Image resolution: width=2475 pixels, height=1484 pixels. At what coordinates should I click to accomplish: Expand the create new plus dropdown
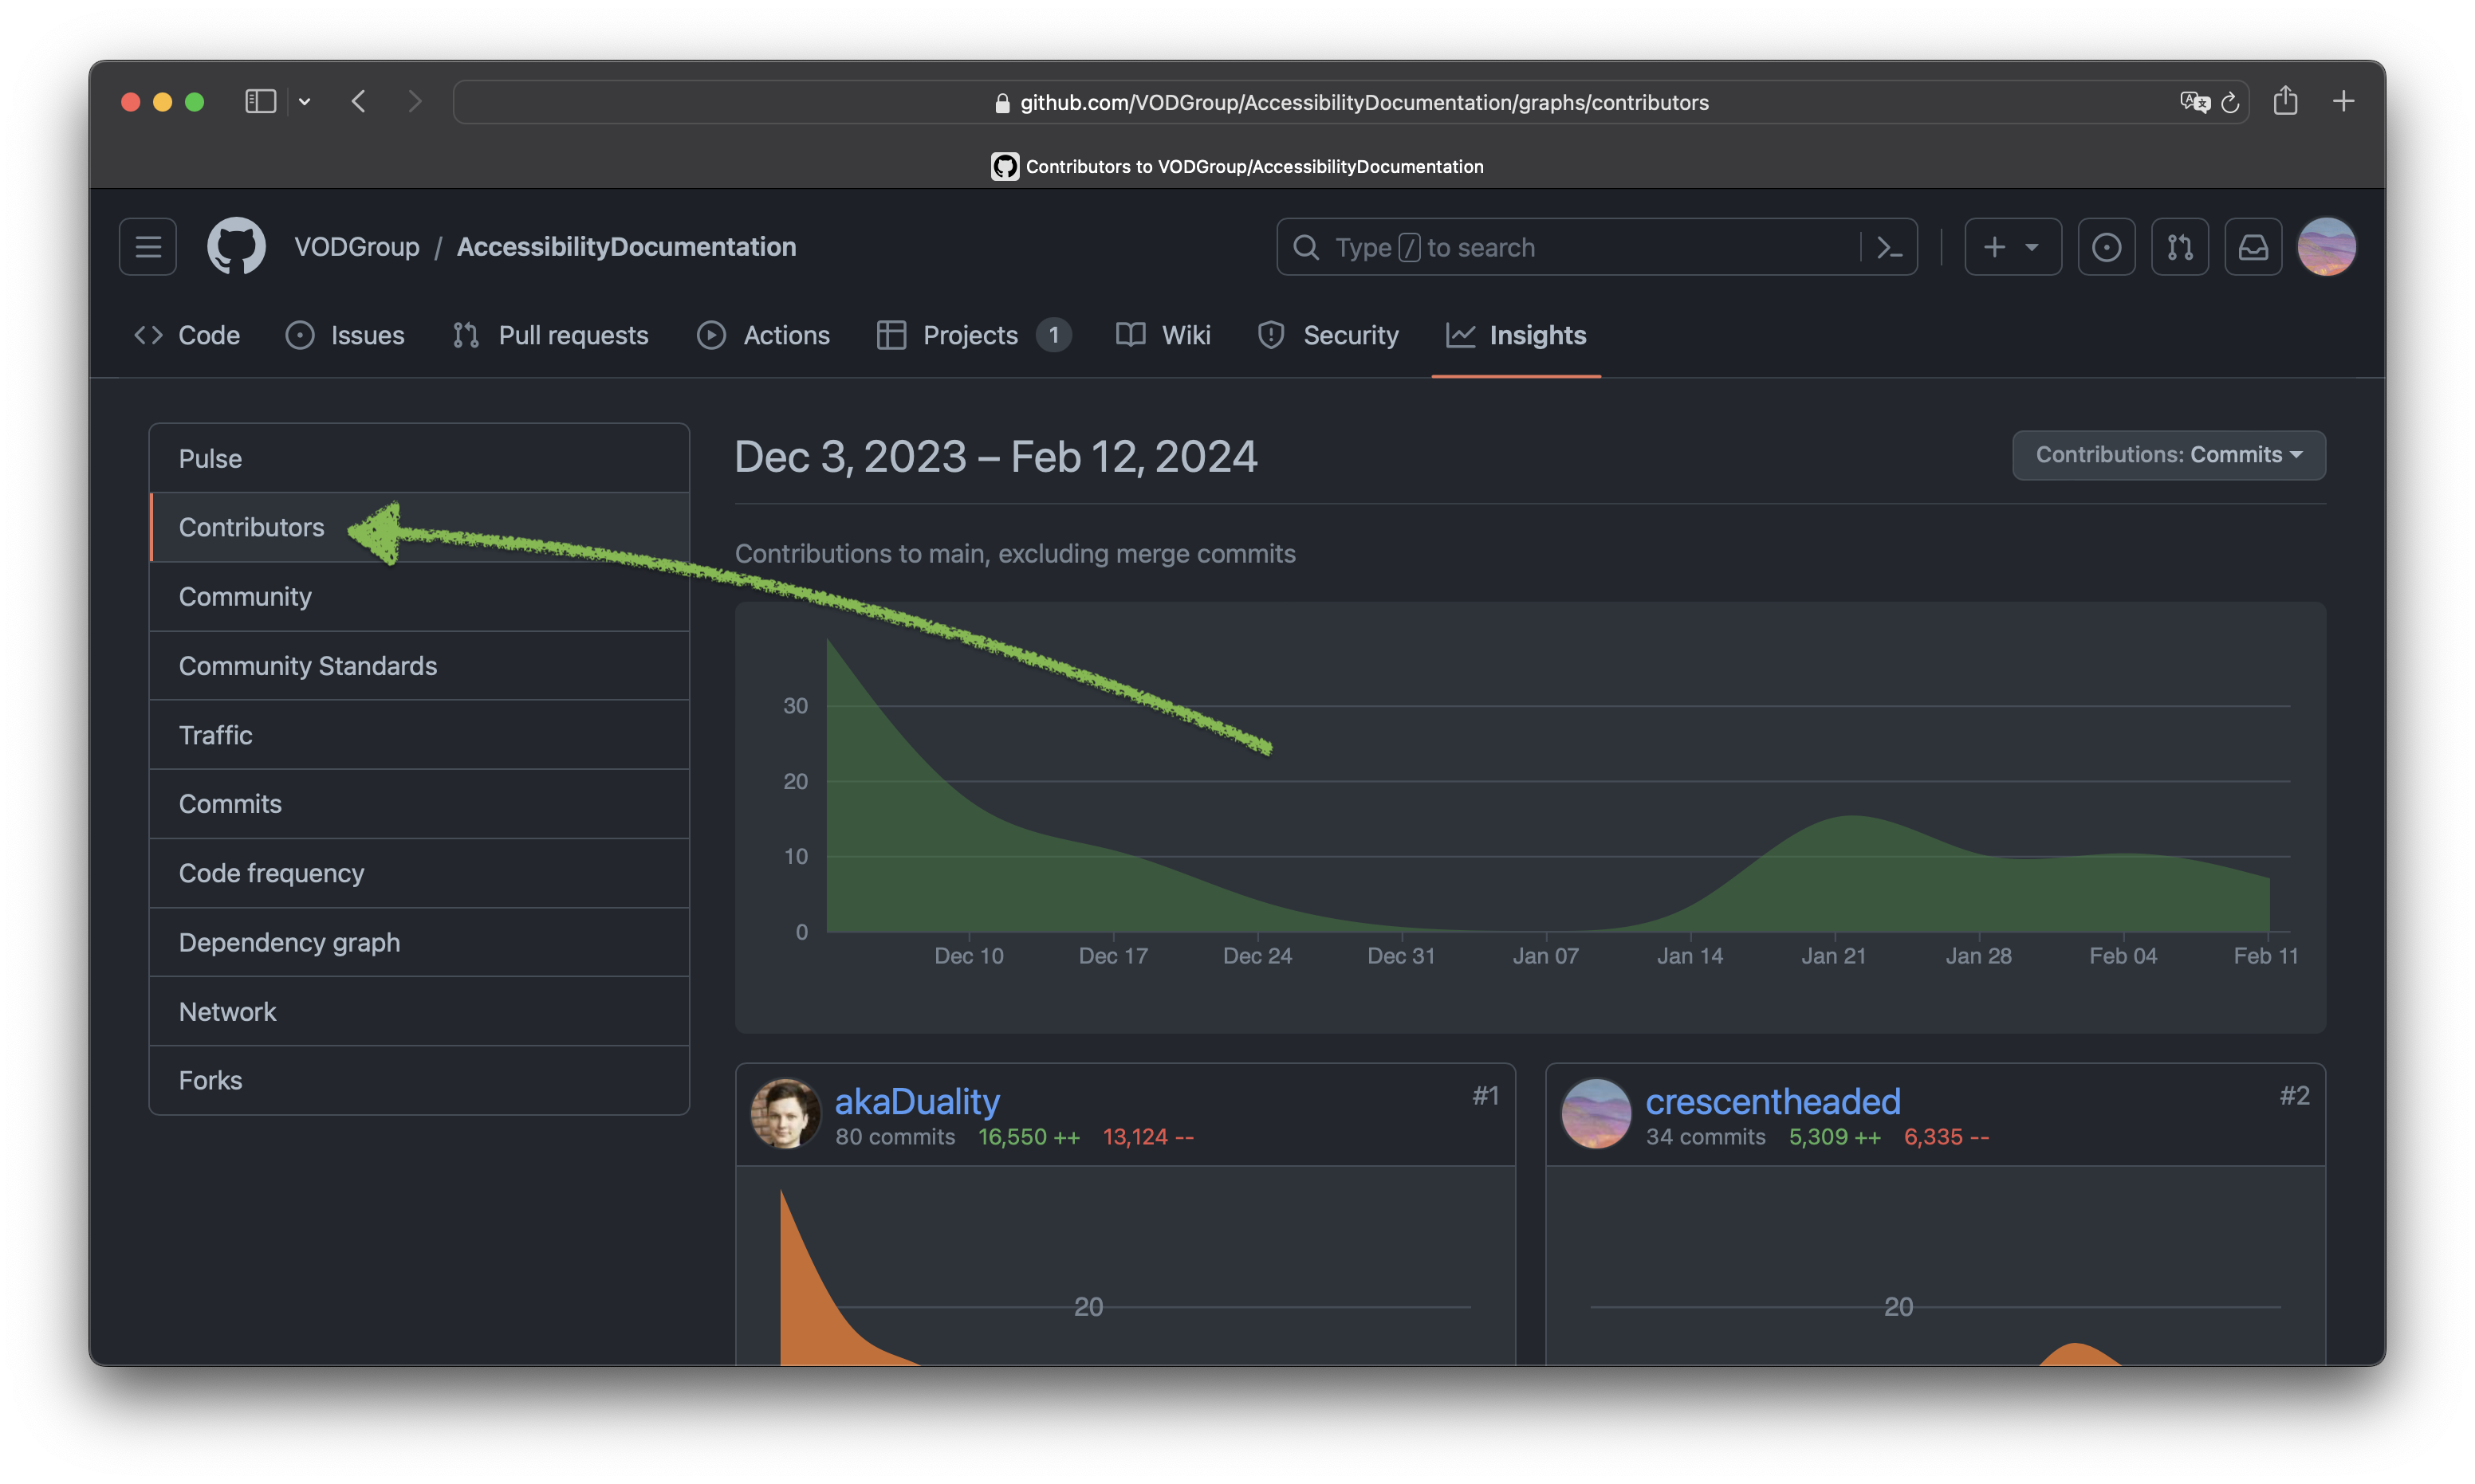tap(2012, 247)
